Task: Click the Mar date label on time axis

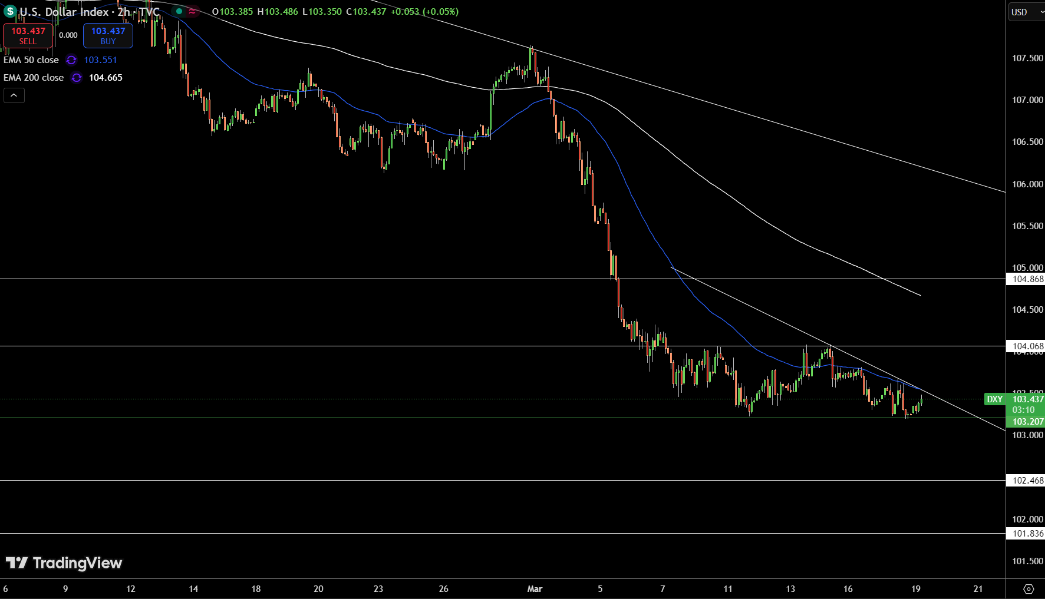Action: click(535, 589)
